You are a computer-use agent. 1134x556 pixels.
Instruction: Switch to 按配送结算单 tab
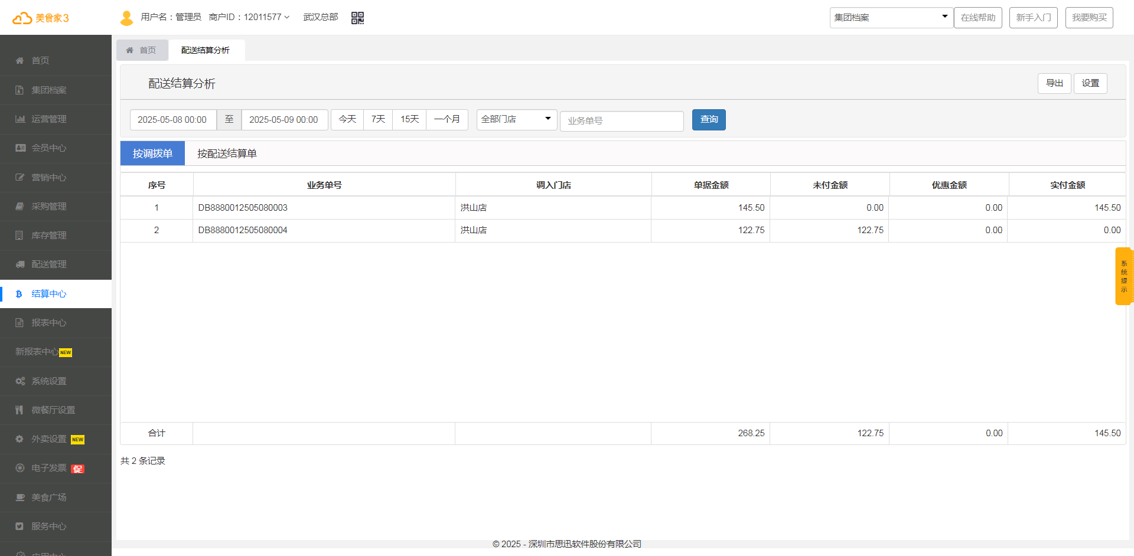(227, 153)
